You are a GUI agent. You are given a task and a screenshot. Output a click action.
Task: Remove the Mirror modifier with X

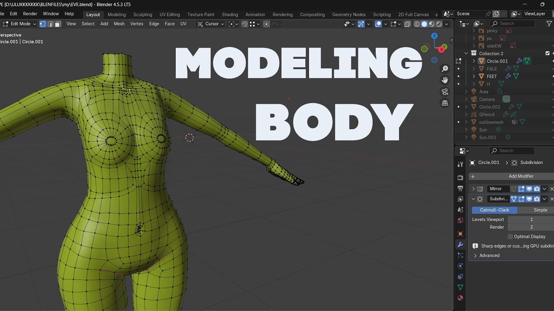(552, 189)
